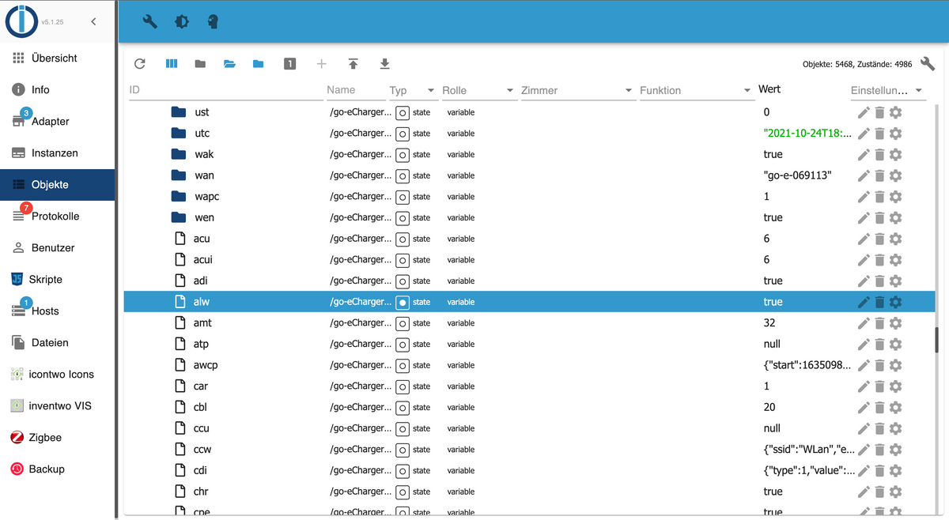949x520 pixels.
Task: Go to Übersicht in sidebar
Action: pyautogui.click(x=57, y=58)
